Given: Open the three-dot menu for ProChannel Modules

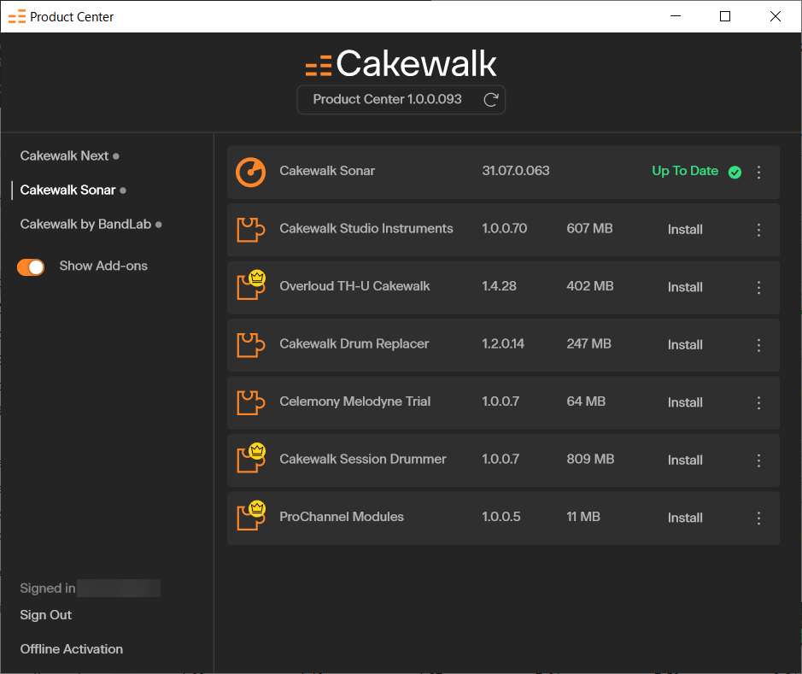Looking at the screenshot, I should (759, 518).
